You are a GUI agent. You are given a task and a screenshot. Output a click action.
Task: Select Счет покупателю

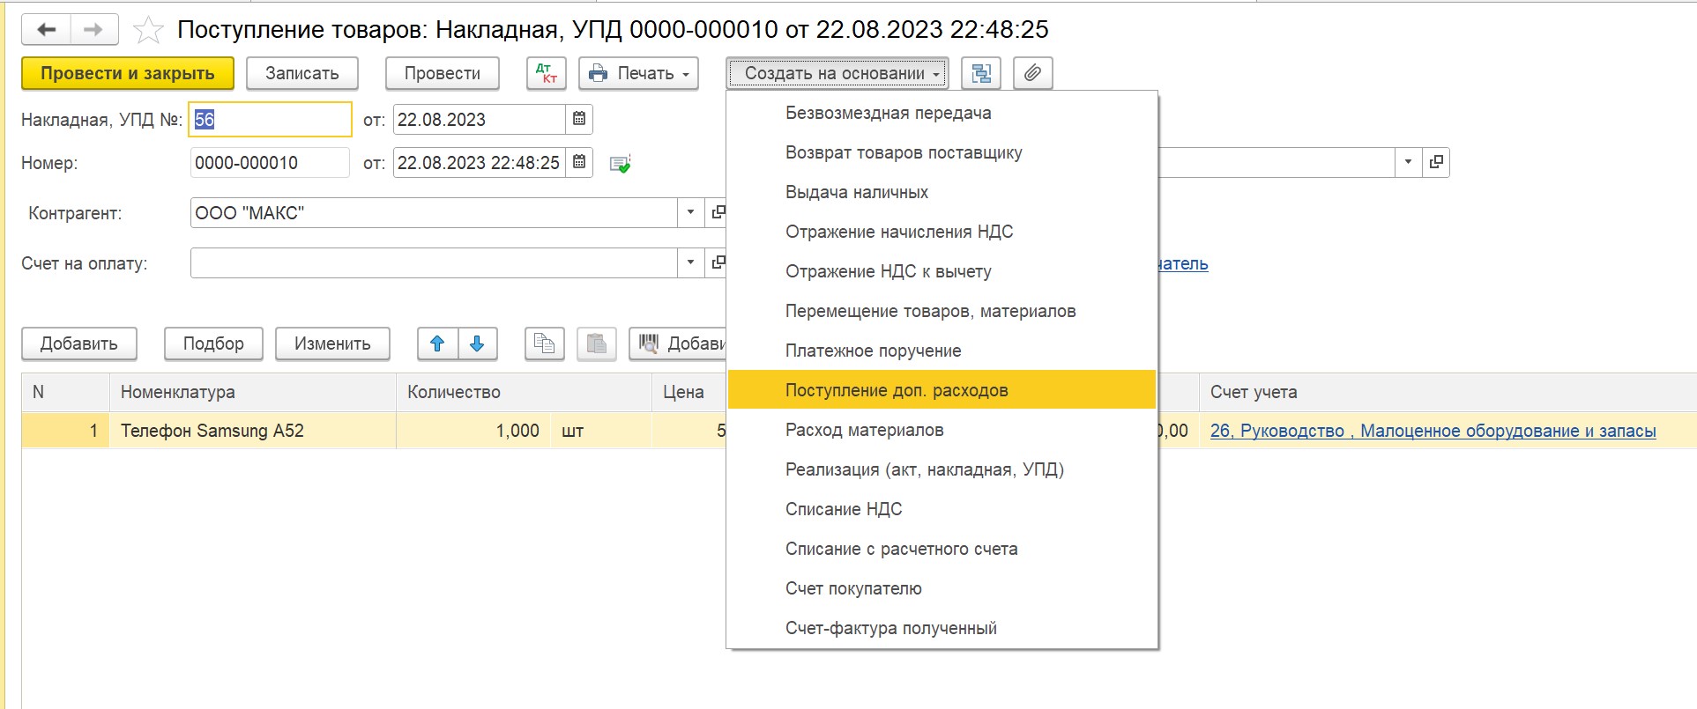[942, 588]
